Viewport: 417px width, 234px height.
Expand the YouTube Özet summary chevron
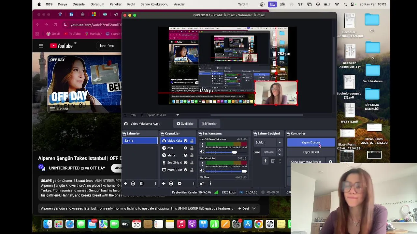(254, 208)
